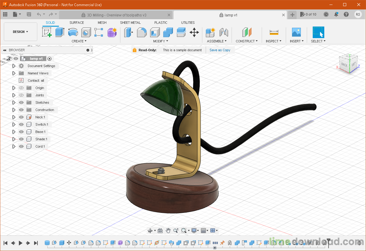Activate the Move/Copy arrows tool

pos(194,32)
